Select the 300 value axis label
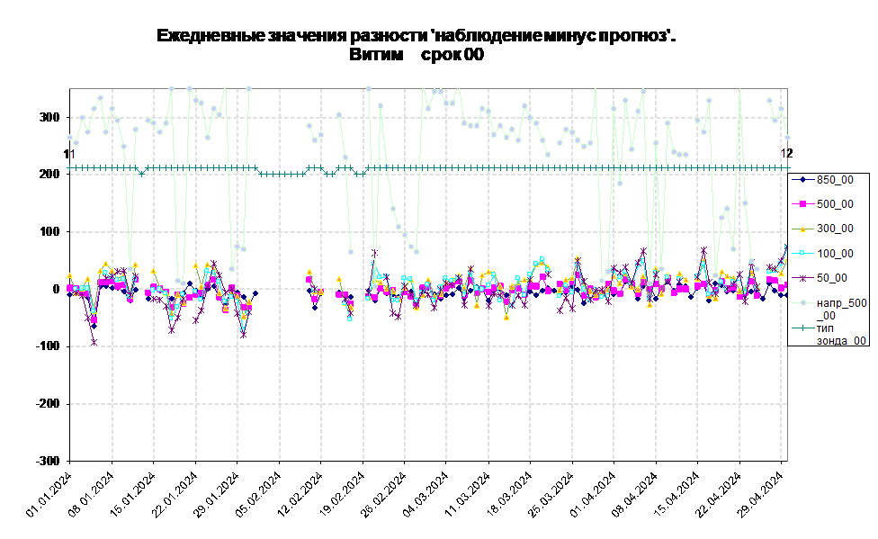878x539 pixels. (49, 117)
